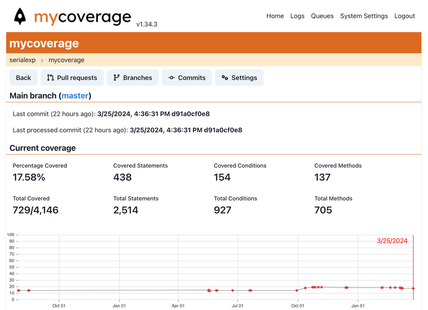Click the Branches button
Viewport: 428px width, 310px height.
point(133,77)
